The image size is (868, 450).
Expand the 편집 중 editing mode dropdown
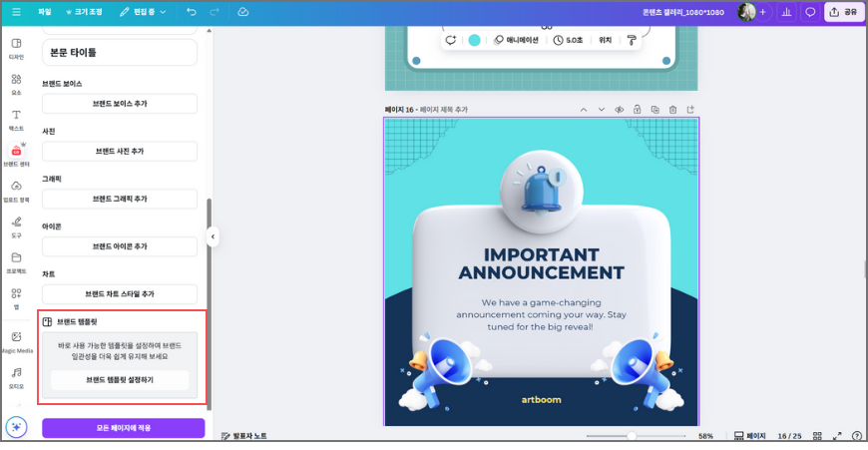click(143, 12)
